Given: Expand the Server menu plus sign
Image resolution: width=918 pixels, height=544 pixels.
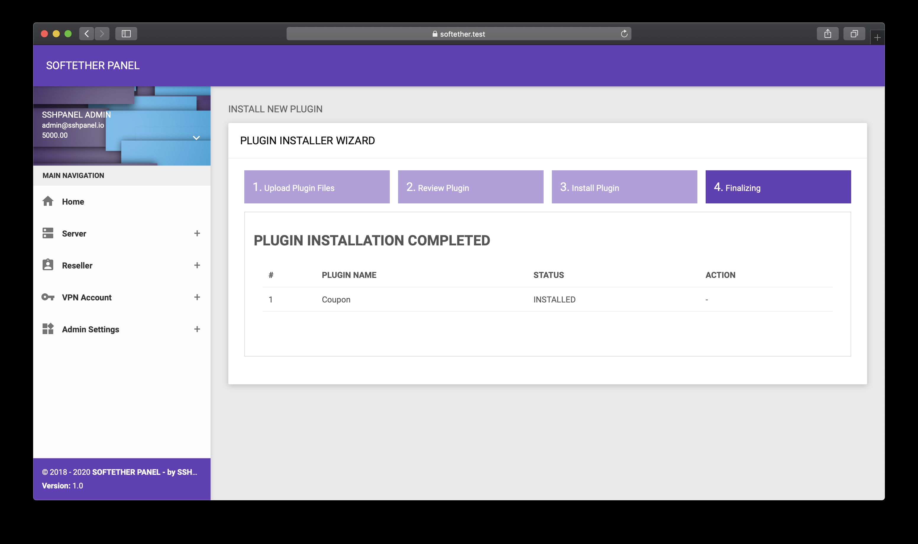Looking at the screenshot, I should (x=197, y=234).
